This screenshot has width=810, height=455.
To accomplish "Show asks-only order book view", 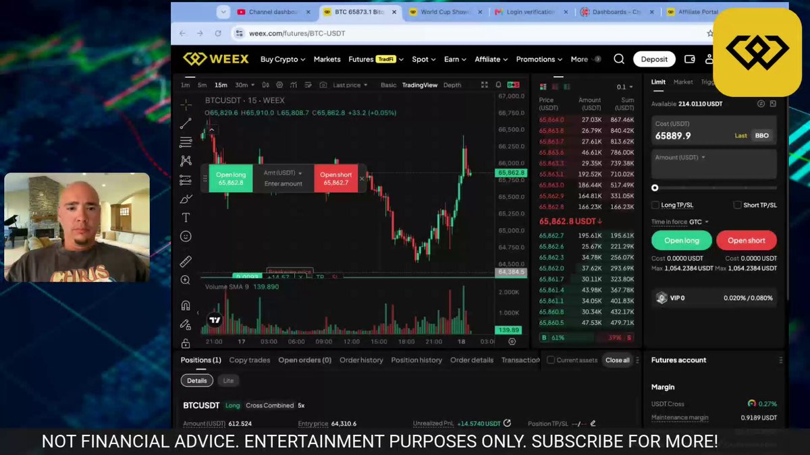I will [x=556, y=87].
